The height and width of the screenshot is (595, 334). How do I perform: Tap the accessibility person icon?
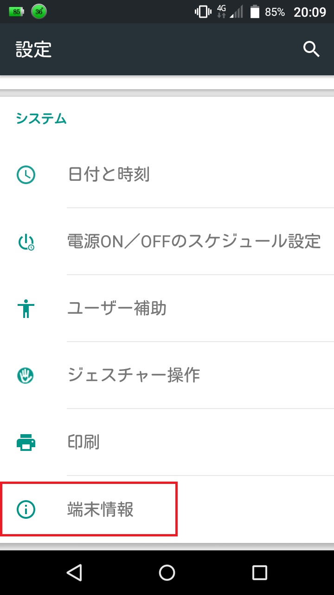tap(26, 309)
